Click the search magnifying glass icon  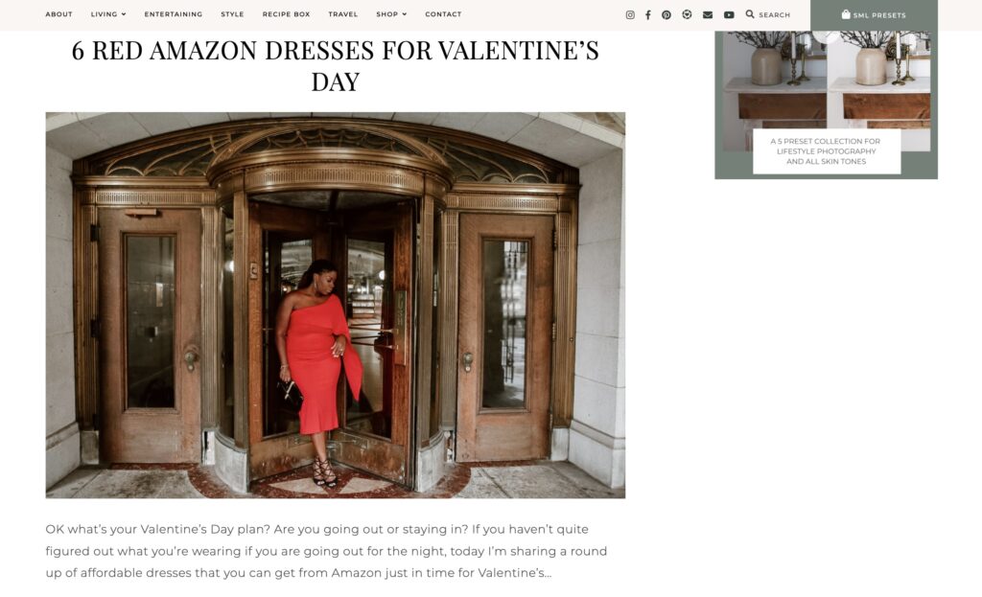pos(750,14)
